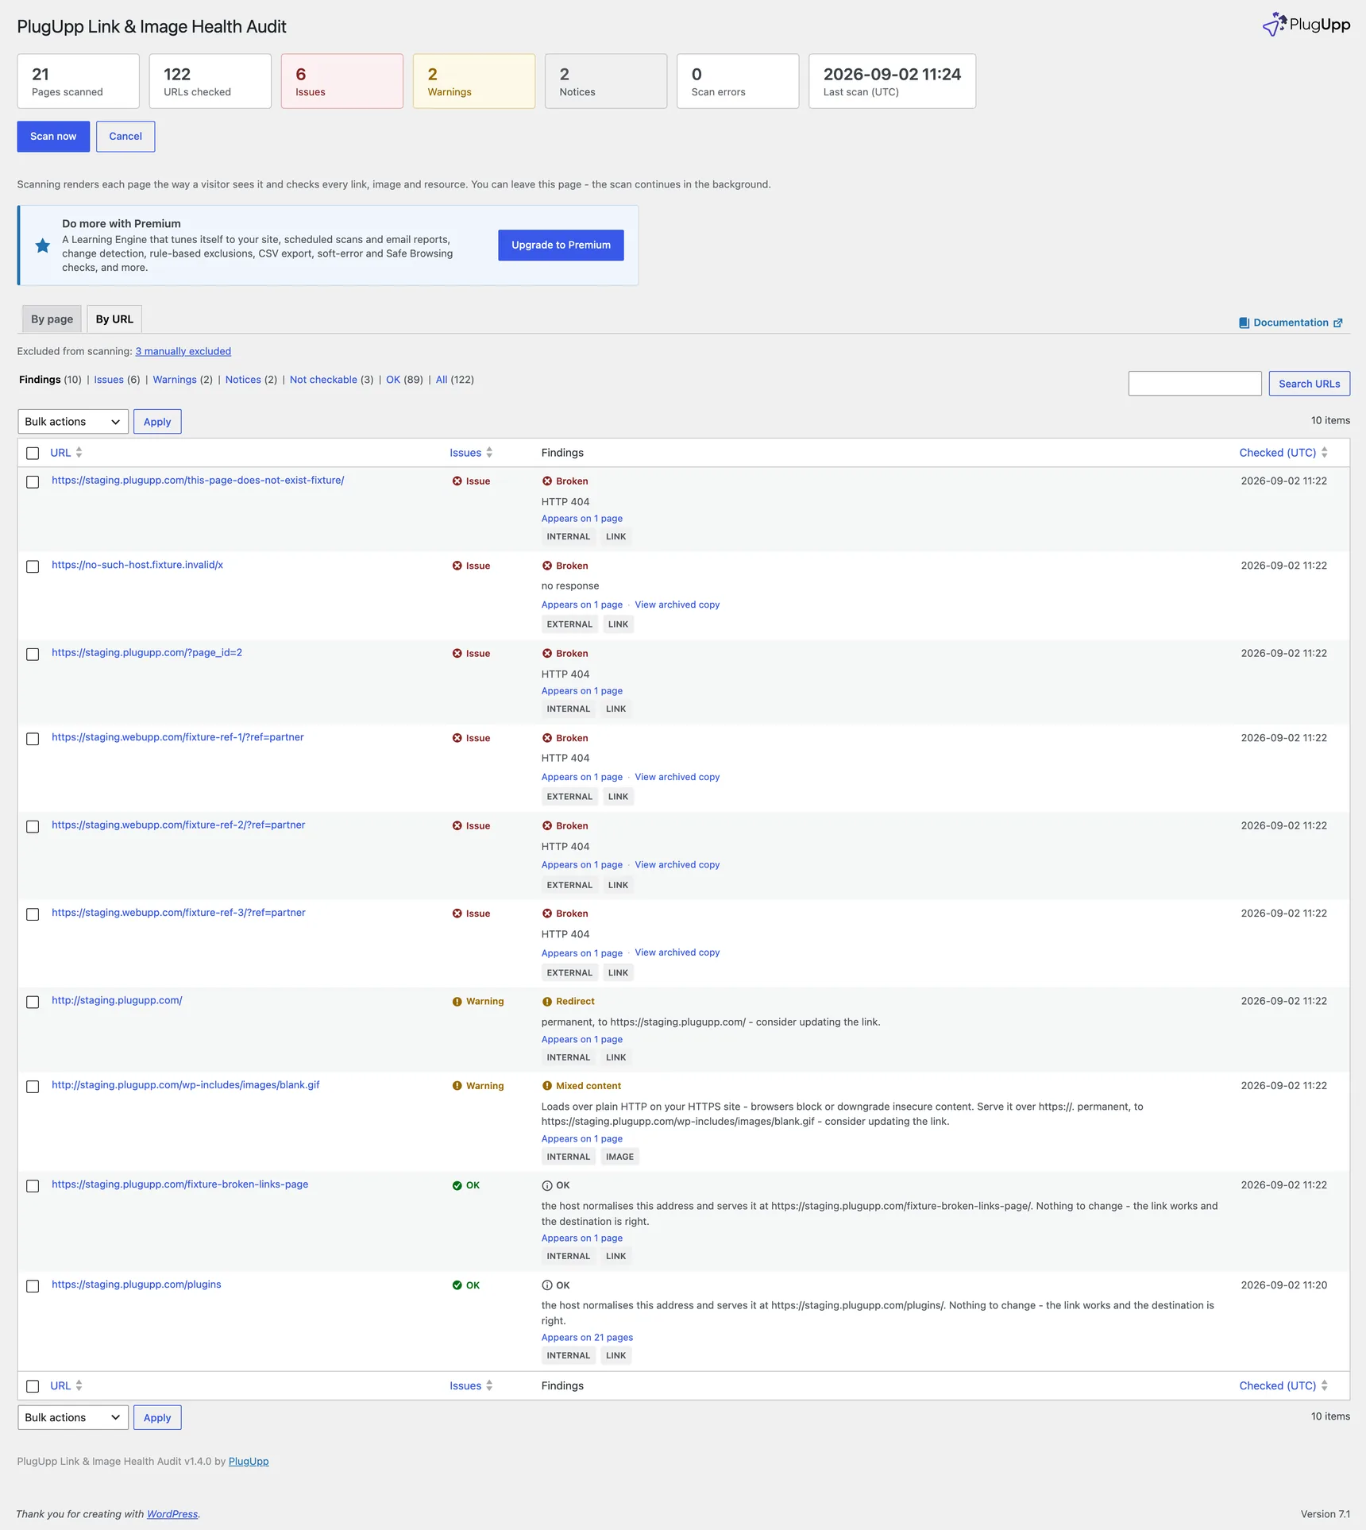Tick checkbox for blank.gif row
This screenshot has height=1530, width=1366.
(33, 1087)
